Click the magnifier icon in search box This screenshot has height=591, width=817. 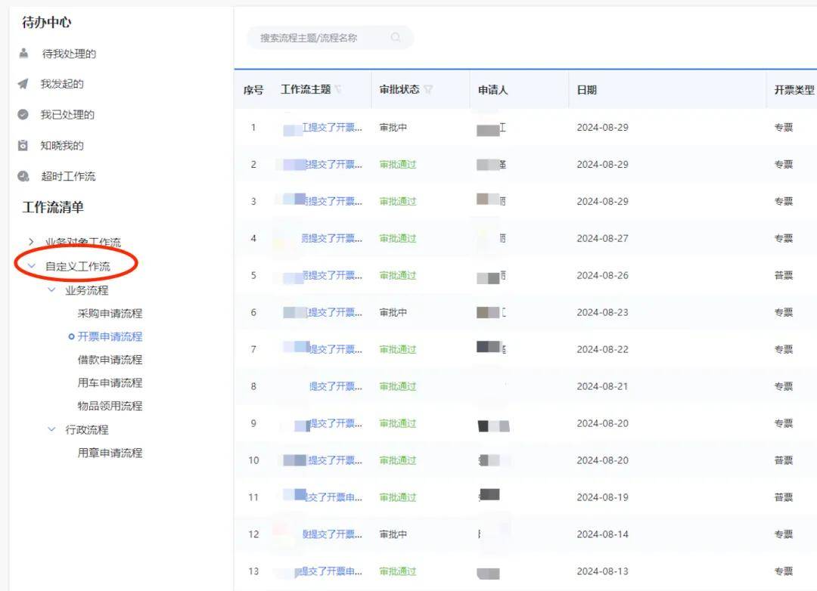click(396, 37)
